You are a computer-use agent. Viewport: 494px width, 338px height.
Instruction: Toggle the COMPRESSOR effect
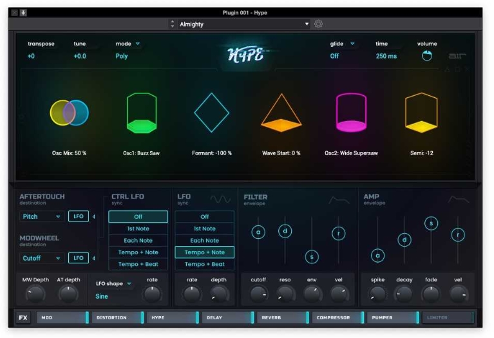point(338,317)
